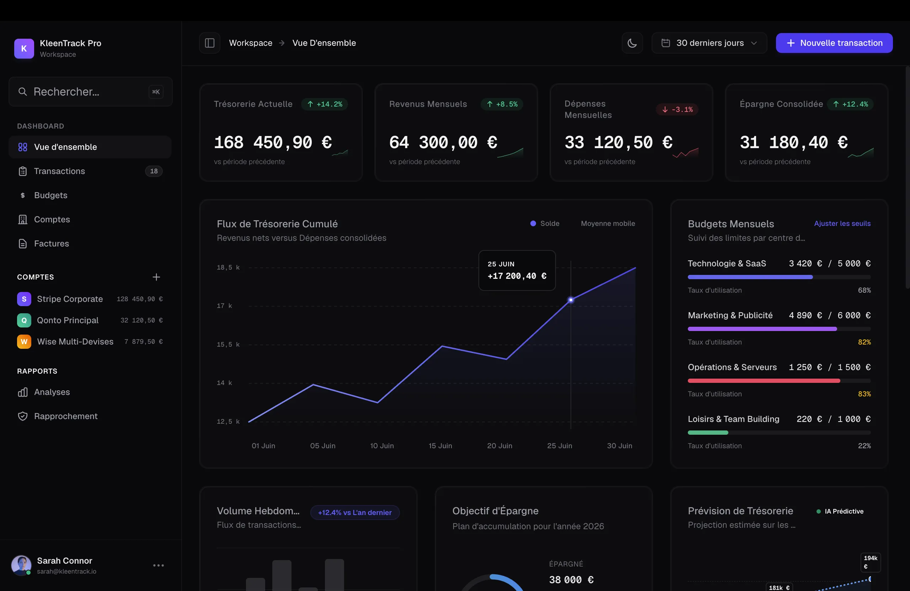This screenshot has width=910, height=591.
Task: Click the Vue d'ensemble grid icon
Action: coord(22,147)
